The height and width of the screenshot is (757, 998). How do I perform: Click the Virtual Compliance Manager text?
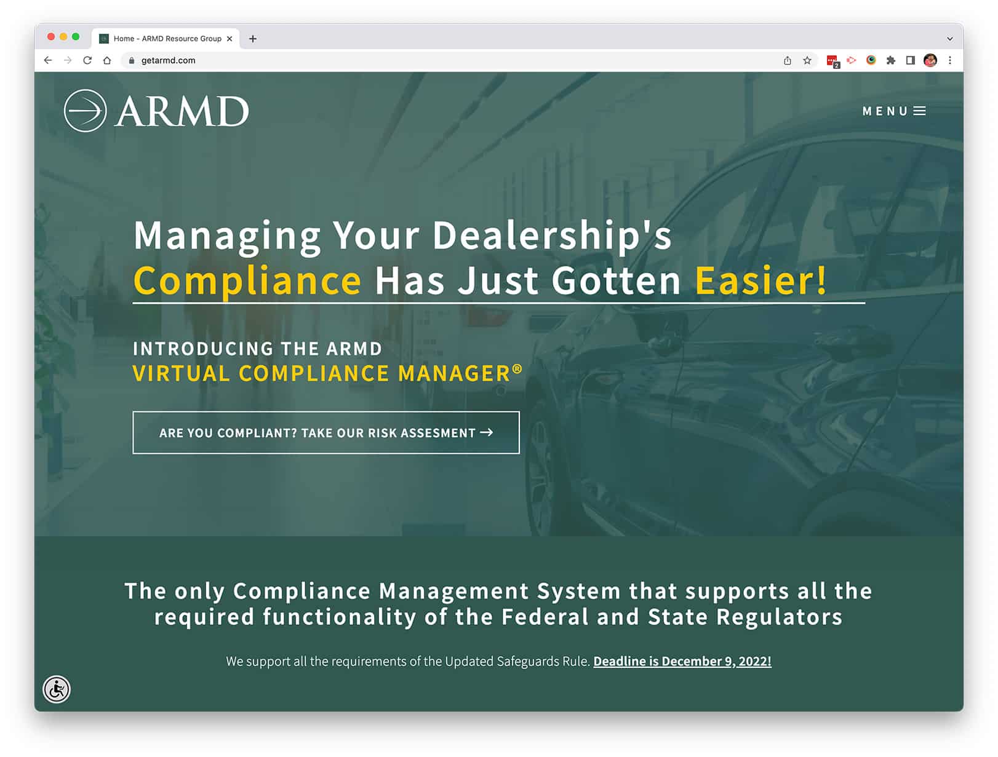point(327,373)
